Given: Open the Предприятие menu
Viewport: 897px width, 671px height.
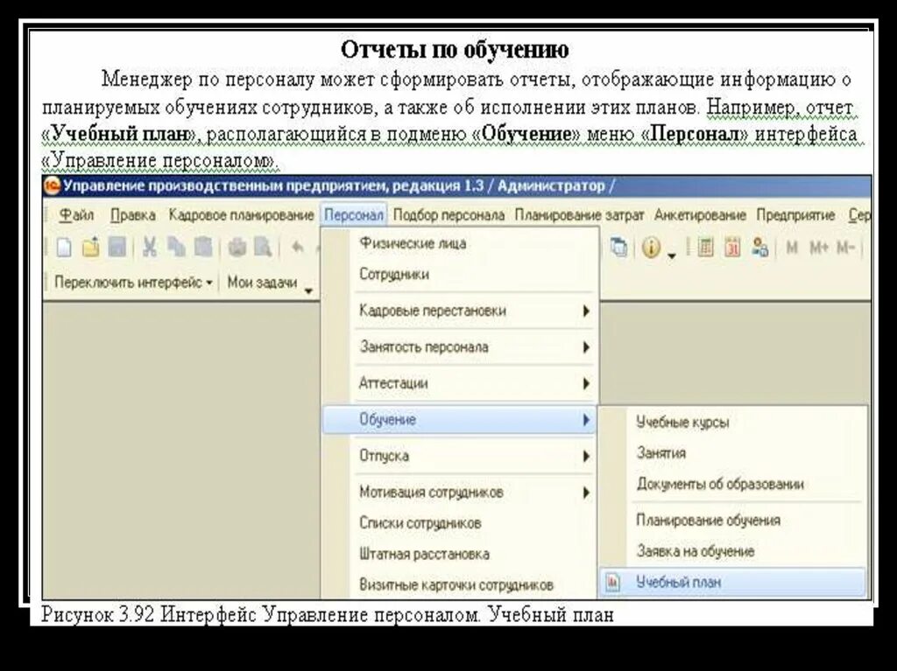Looking at the screenshot, I should click(795, 215).
